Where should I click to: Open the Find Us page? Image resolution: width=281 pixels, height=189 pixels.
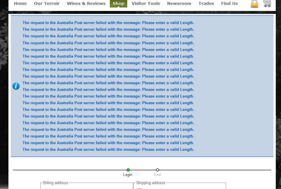click(229, 3)
